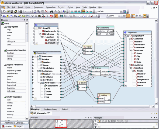159x129 pixels.
Task: Click the Print icon
Action: coord(21,11)
